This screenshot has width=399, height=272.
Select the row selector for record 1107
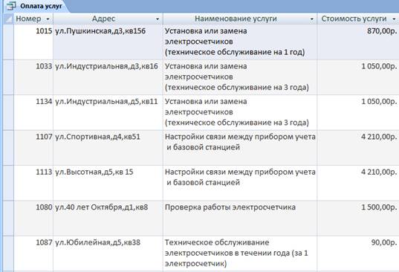tap(8, 148)
